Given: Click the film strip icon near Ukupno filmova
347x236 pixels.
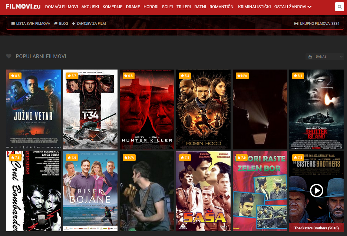Looking at the screenshot, I should click(296, 23).
